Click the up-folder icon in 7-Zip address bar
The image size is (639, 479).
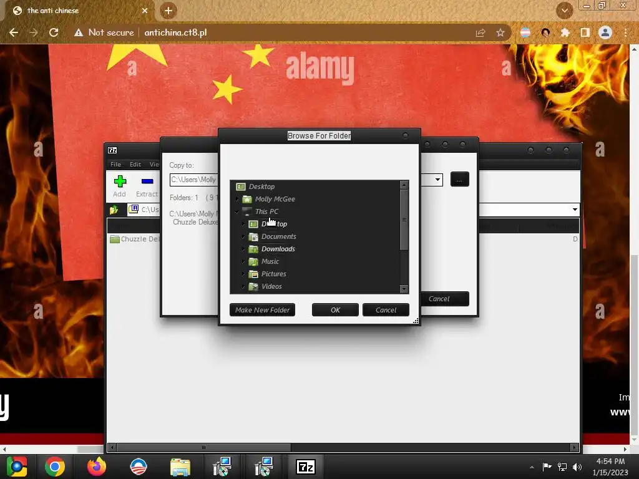(114, 210)
